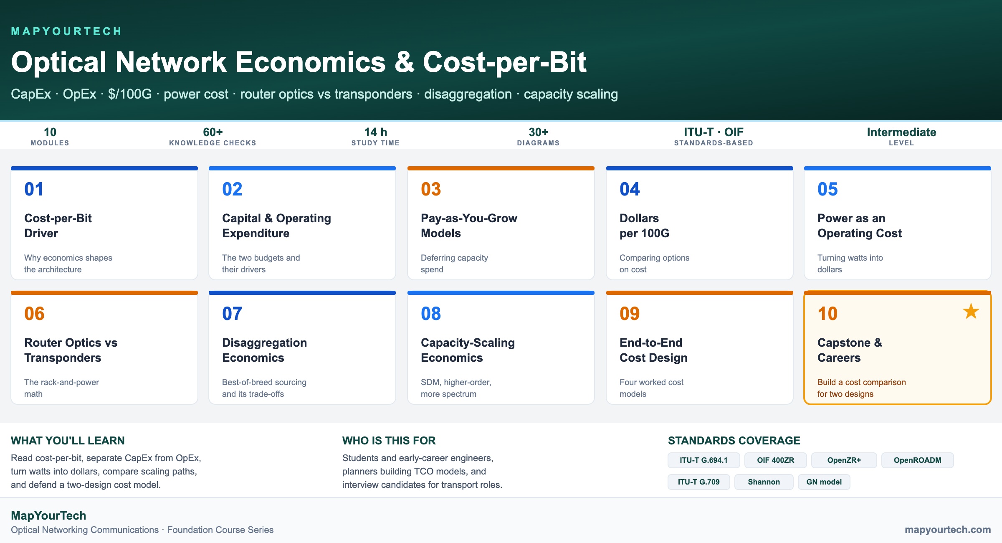Click 'Comparing options on cost' description
The image size is (1002, 543).
coord(654,264)
